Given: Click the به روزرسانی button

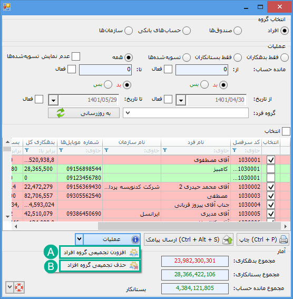Looking at the screenshot, I should coord(84,113).
